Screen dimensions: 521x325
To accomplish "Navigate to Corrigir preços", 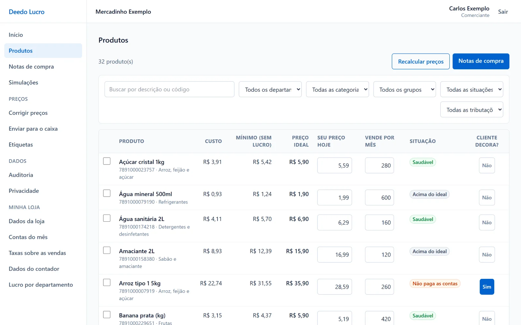I will pyautogui.click(x=43, y=113).
